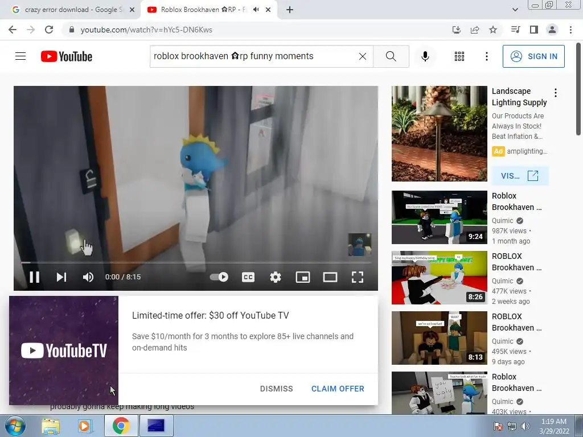Click the SIGN IN button
Viewport: 583px width, 437px height.
tap(533, 56)
